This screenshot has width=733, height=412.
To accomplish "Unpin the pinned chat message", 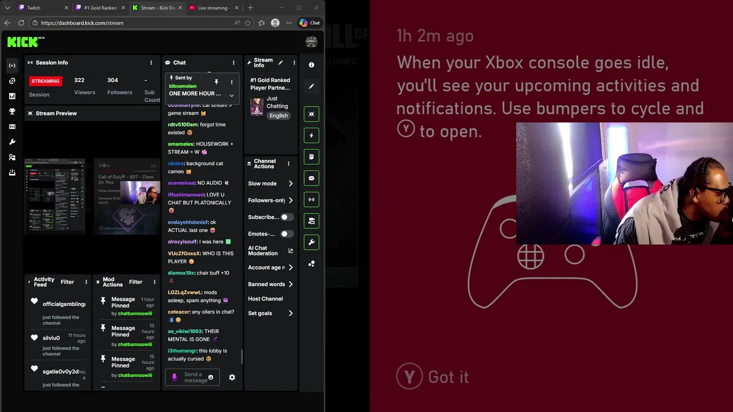I will 216,82.
